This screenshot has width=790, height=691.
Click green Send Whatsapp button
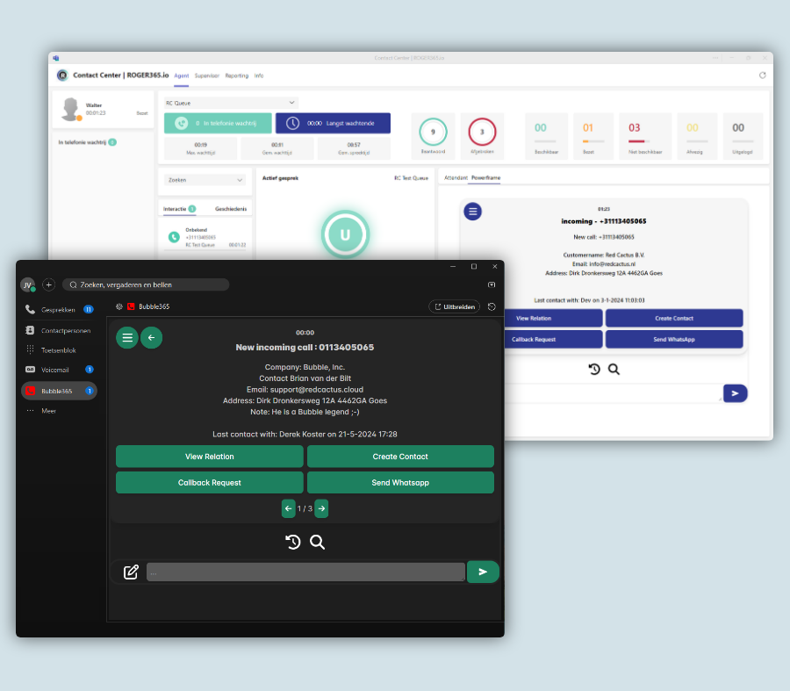tap(400, 483)
